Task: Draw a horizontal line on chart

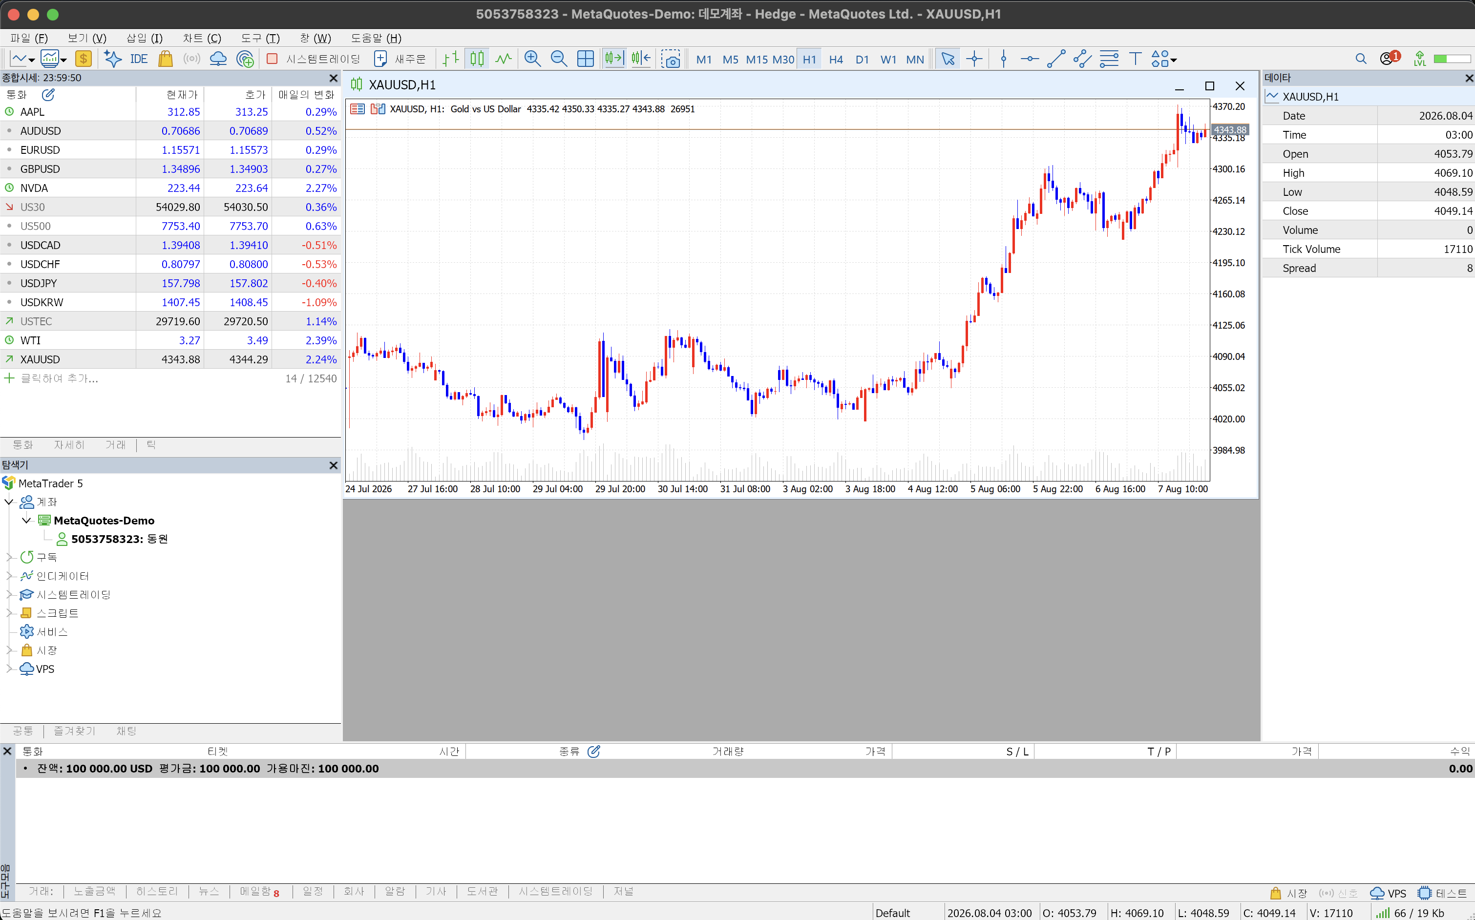Action: pos(1030,59)
